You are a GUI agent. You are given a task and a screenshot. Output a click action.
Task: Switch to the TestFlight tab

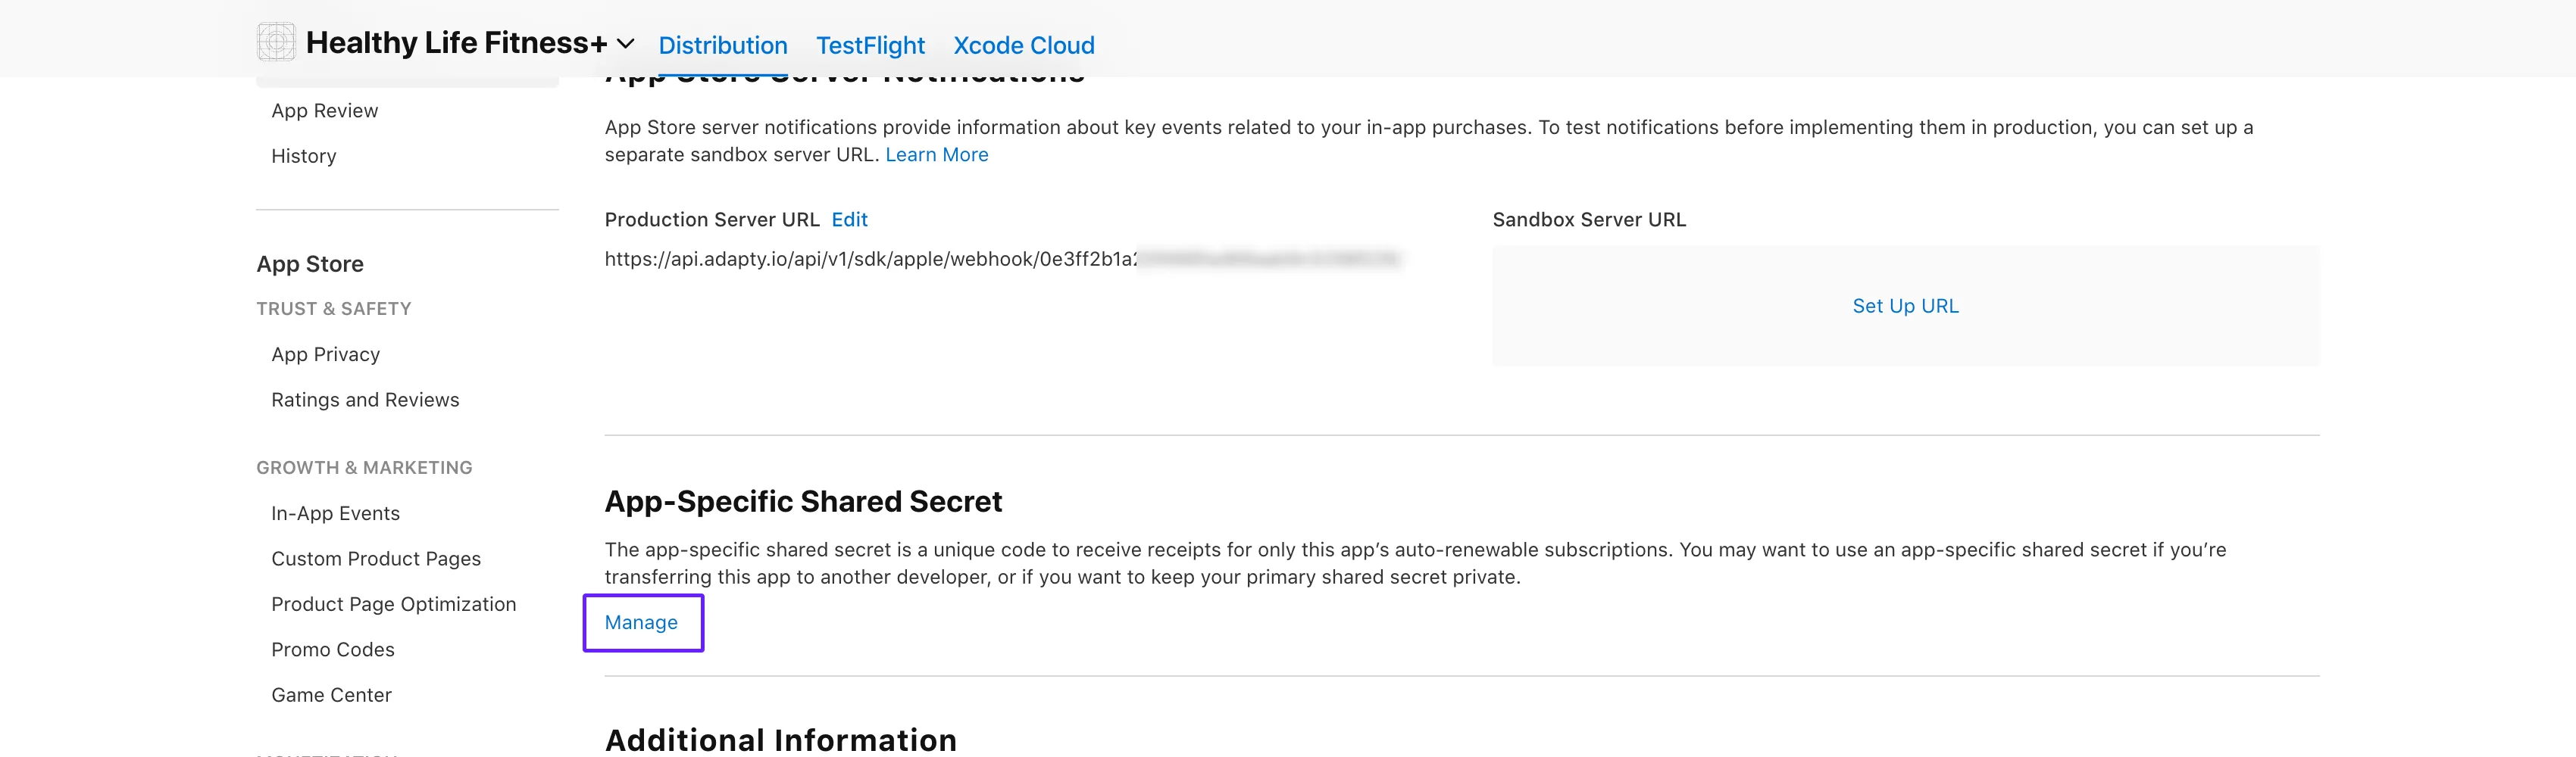point(871,45)
